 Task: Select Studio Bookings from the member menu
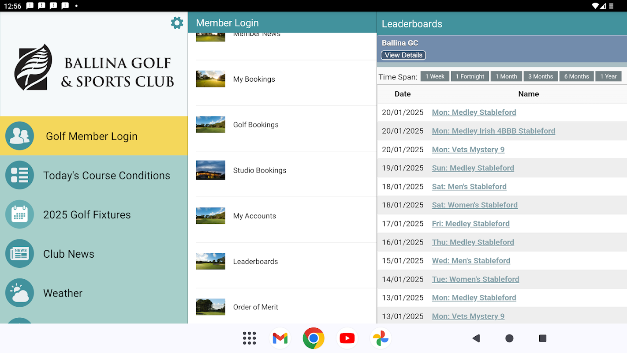click(x=259, y=170)
